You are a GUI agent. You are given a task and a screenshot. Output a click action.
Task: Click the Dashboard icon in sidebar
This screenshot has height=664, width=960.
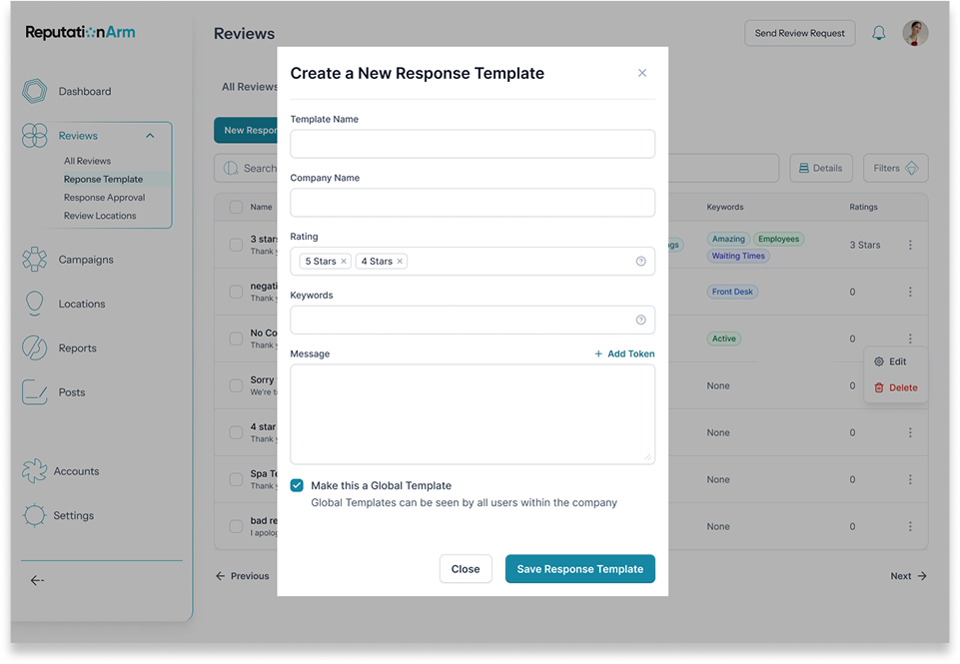pos(35,91)
